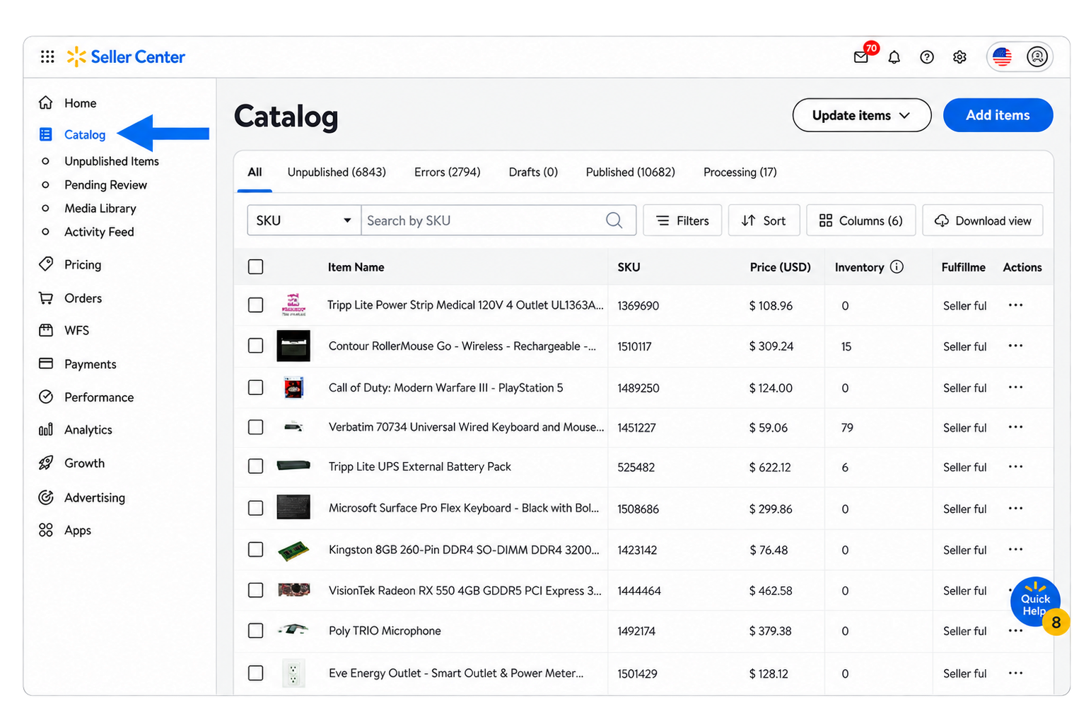Click the Home house icon in sidebar
This screenshot has height=720, width=1091.
[46, 103]
